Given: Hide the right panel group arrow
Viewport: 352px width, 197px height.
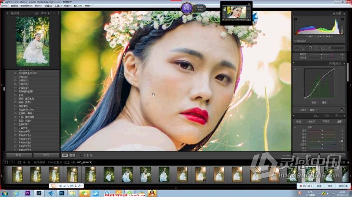Looking at the screenshot, I should [350, 85].
